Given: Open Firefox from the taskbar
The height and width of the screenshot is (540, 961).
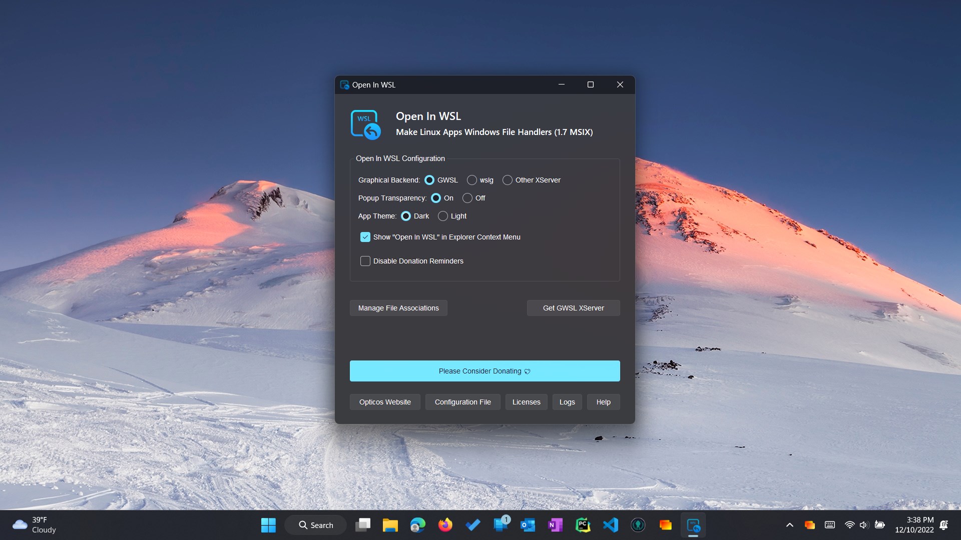Looking at the screenshot, I should (x=445, y=525).
